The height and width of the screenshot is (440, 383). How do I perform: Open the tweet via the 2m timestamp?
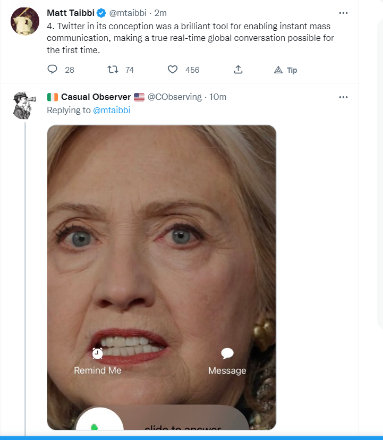coord(160,13)
